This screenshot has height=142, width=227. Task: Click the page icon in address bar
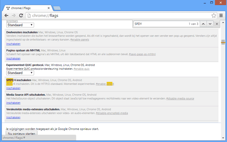29,16
